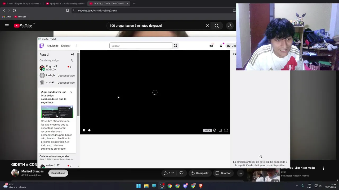
Task: Open weather widget showing 23°C
Action: tap(14, 186)
